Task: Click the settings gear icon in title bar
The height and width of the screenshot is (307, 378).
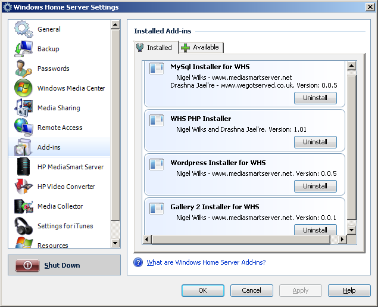Action: (7, 7)
